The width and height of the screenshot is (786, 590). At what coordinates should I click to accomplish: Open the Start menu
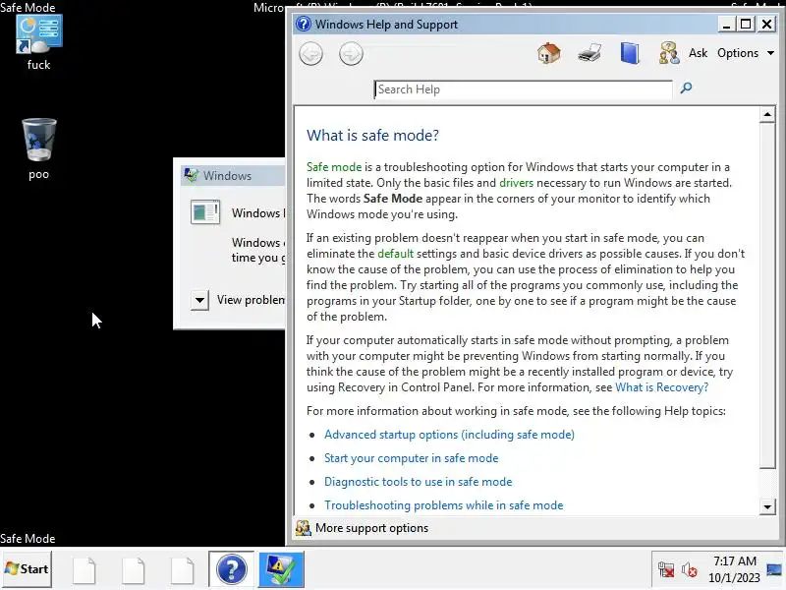27,569
